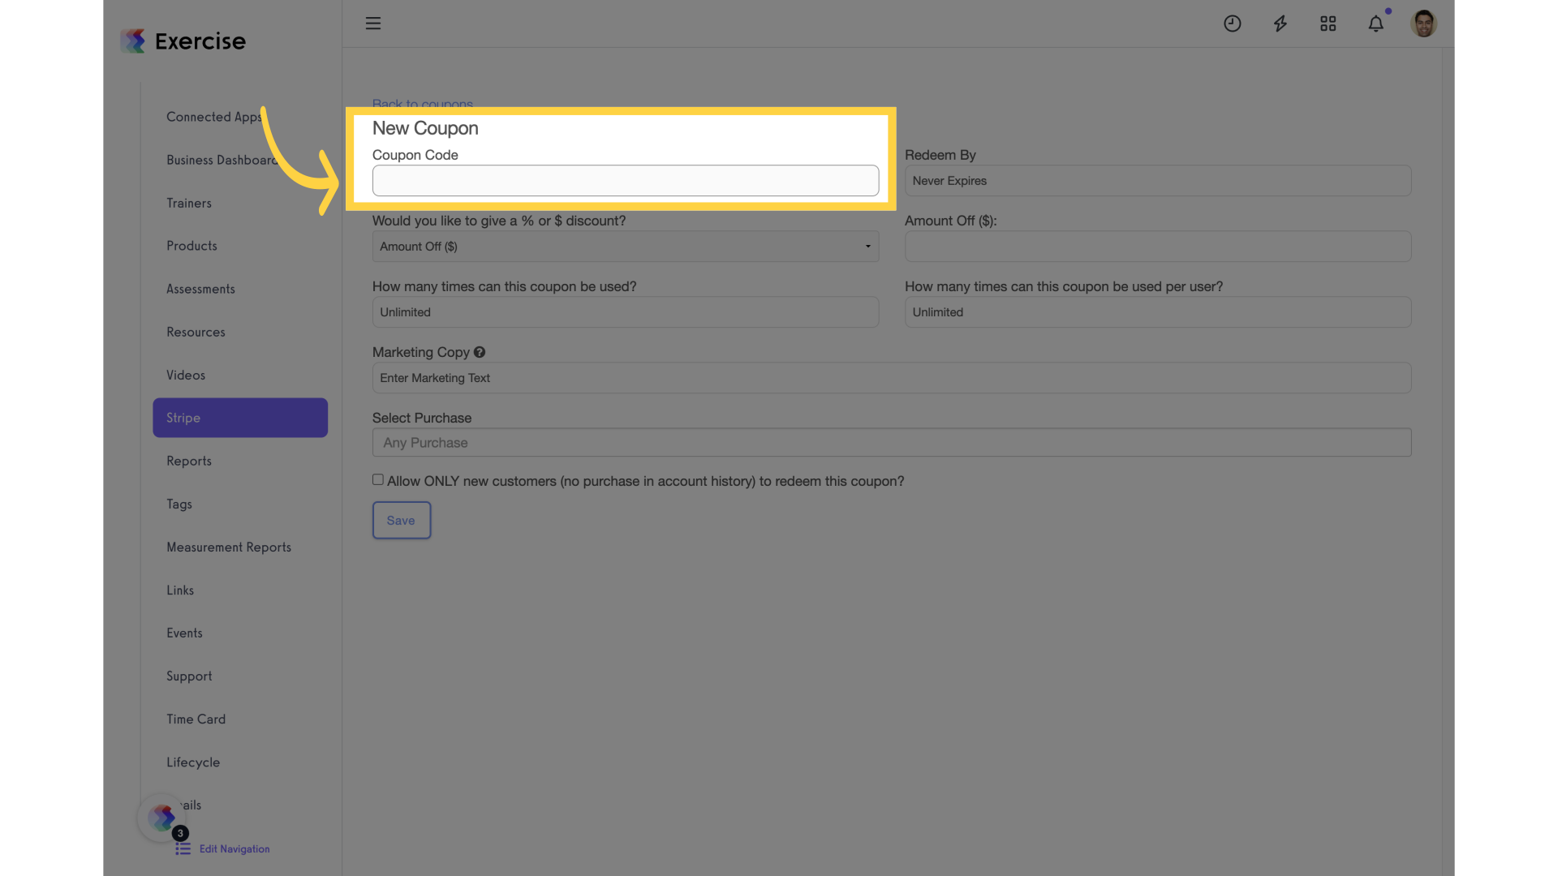The height and width of the screenshot is (876, 1558).
Task: Open Resources in sidebar
Action: (196, 332)
